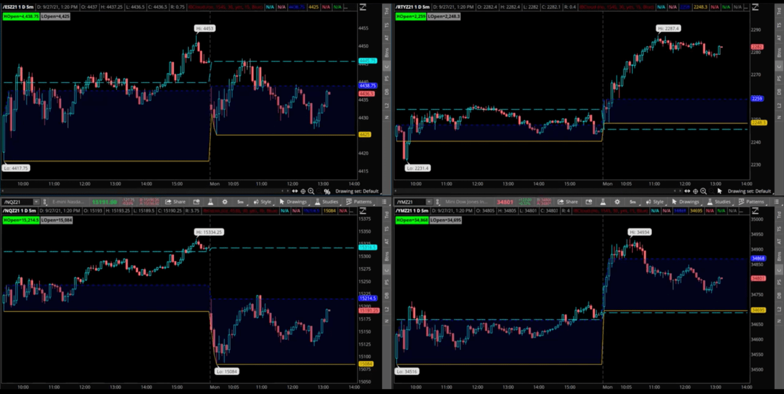Open Drawing set: Default under /RTYZ21 chart
784x394 pixels.
click(749, 191)
